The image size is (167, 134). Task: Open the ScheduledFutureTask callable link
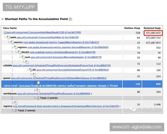tap(62, 65)
